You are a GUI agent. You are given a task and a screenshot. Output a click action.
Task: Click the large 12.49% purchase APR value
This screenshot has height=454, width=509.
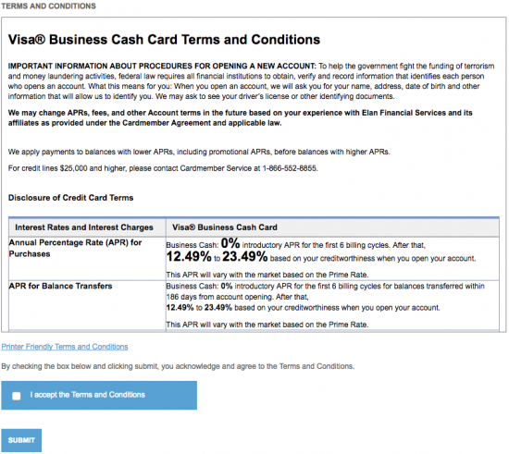(x=189, y=257)
